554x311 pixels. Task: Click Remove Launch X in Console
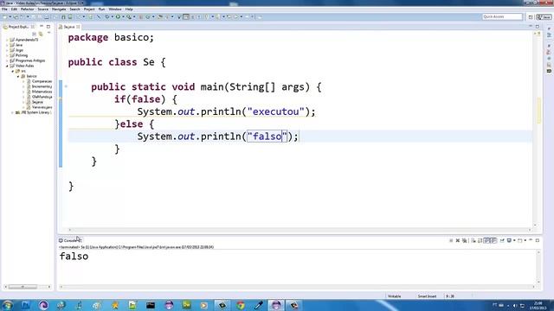[x=458, y=240]
